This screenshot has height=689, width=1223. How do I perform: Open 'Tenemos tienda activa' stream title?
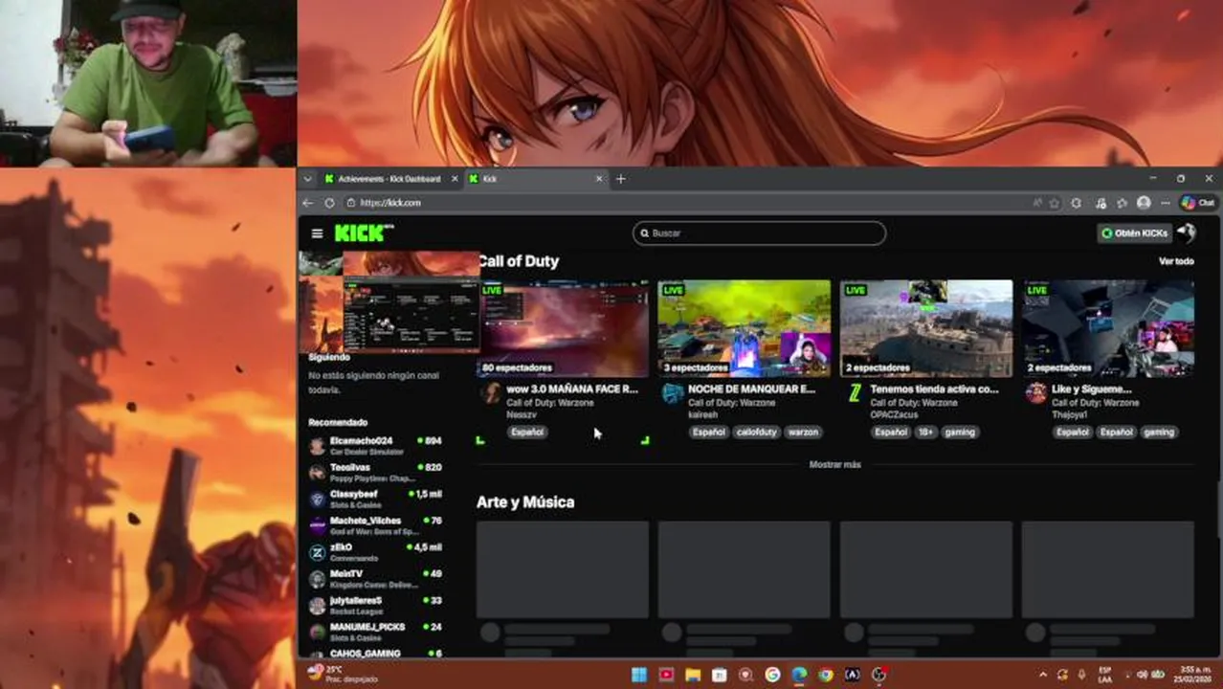(x=934, y=389)
